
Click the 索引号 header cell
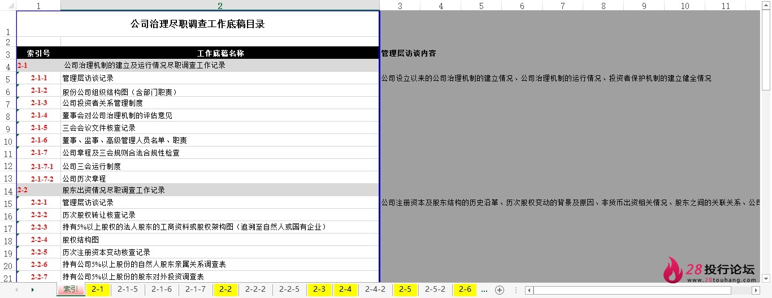tap(38, 53)
